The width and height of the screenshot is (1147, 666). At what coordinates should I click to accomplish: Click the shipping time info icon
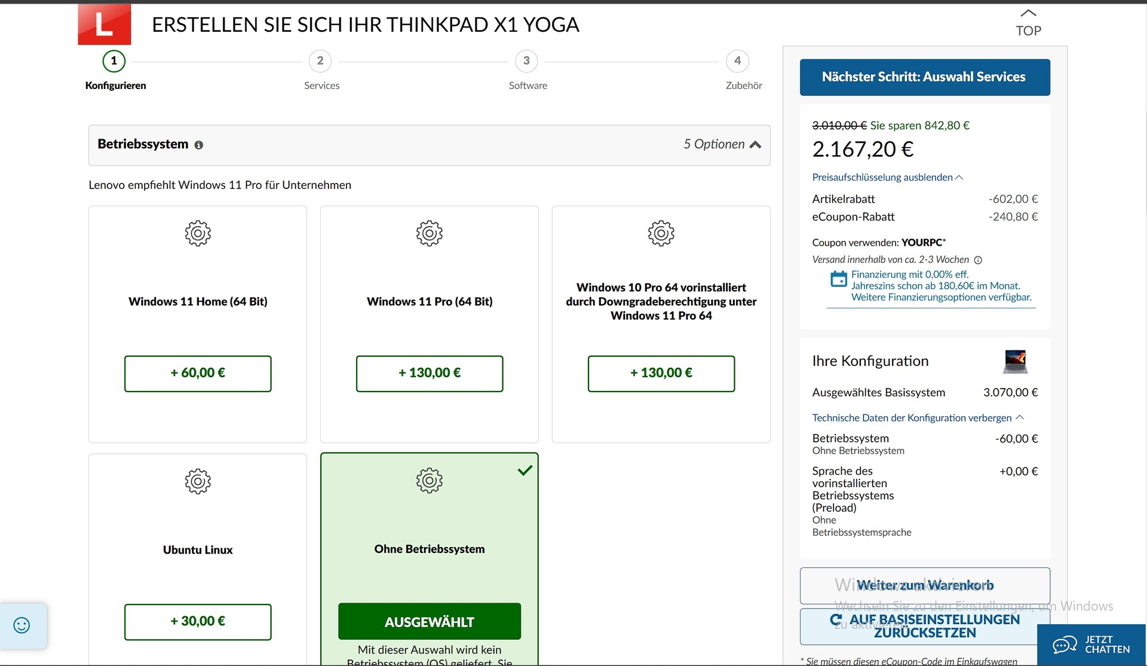[x=978, y=260]
